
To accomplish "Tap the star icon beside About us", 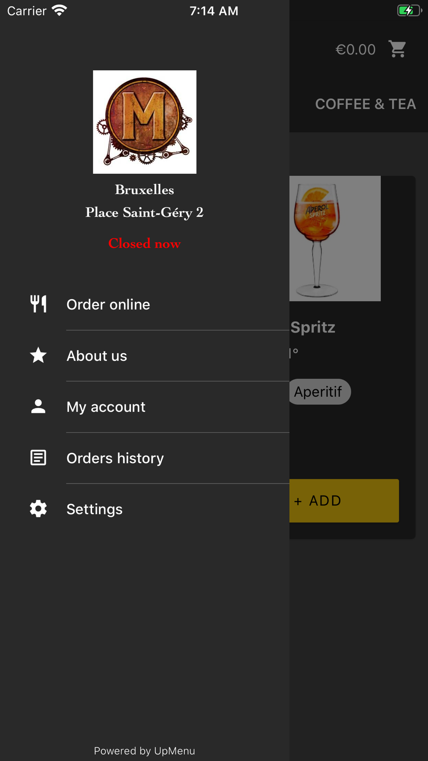I will tap(38, 355).
